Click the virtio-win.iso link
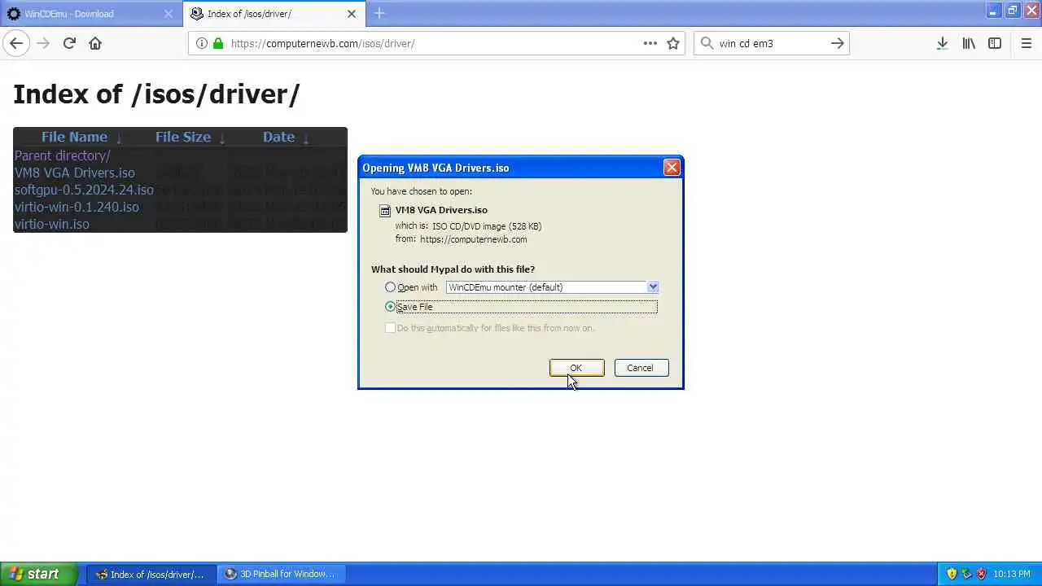This screenshot has width=1042, height=586. (52, 224)
